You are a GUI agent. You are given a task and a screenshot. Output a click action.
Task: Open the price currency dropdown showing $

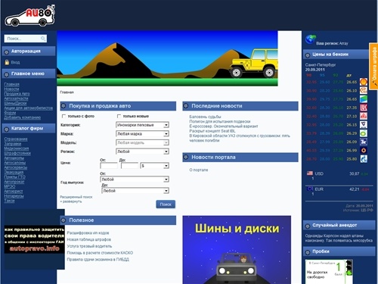[x=155, y=166]
